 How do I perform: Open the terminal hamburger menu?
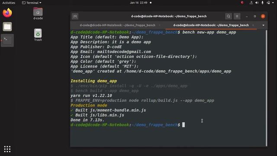[x=237, y=16]
